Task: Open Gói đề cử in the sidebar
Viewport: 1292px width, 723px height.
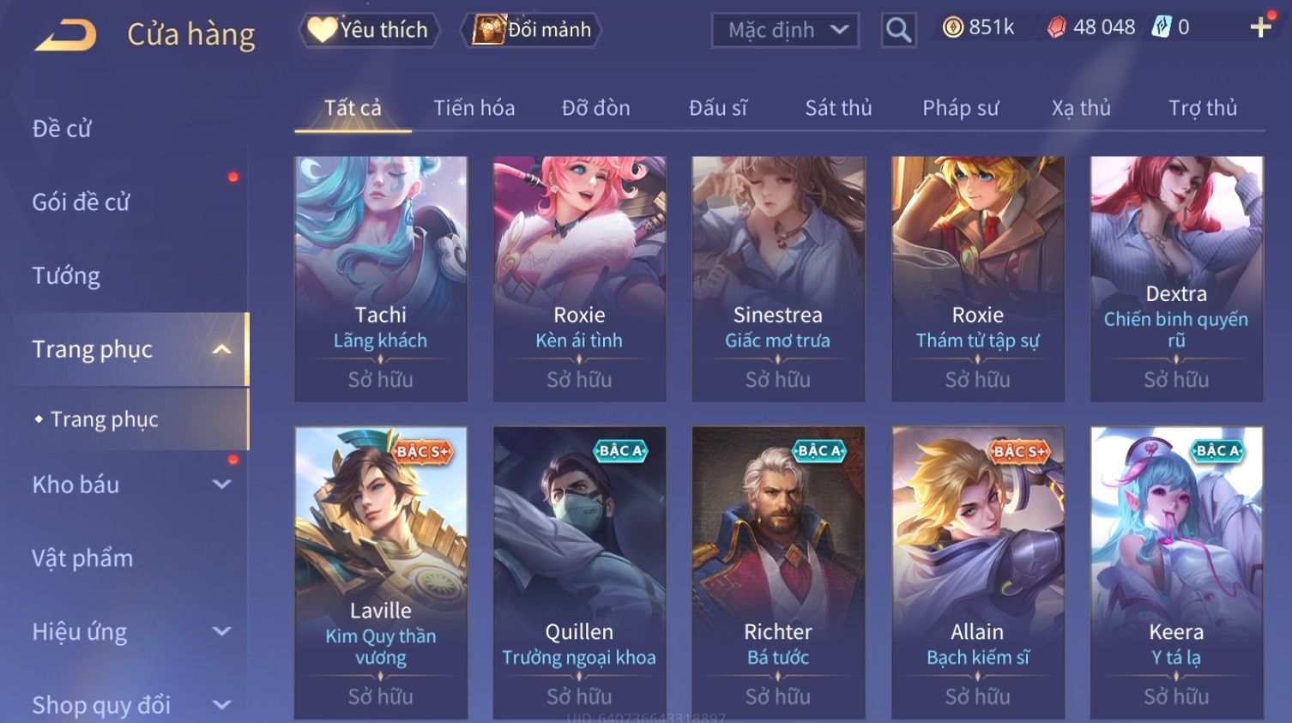Action: click(81, 202)
